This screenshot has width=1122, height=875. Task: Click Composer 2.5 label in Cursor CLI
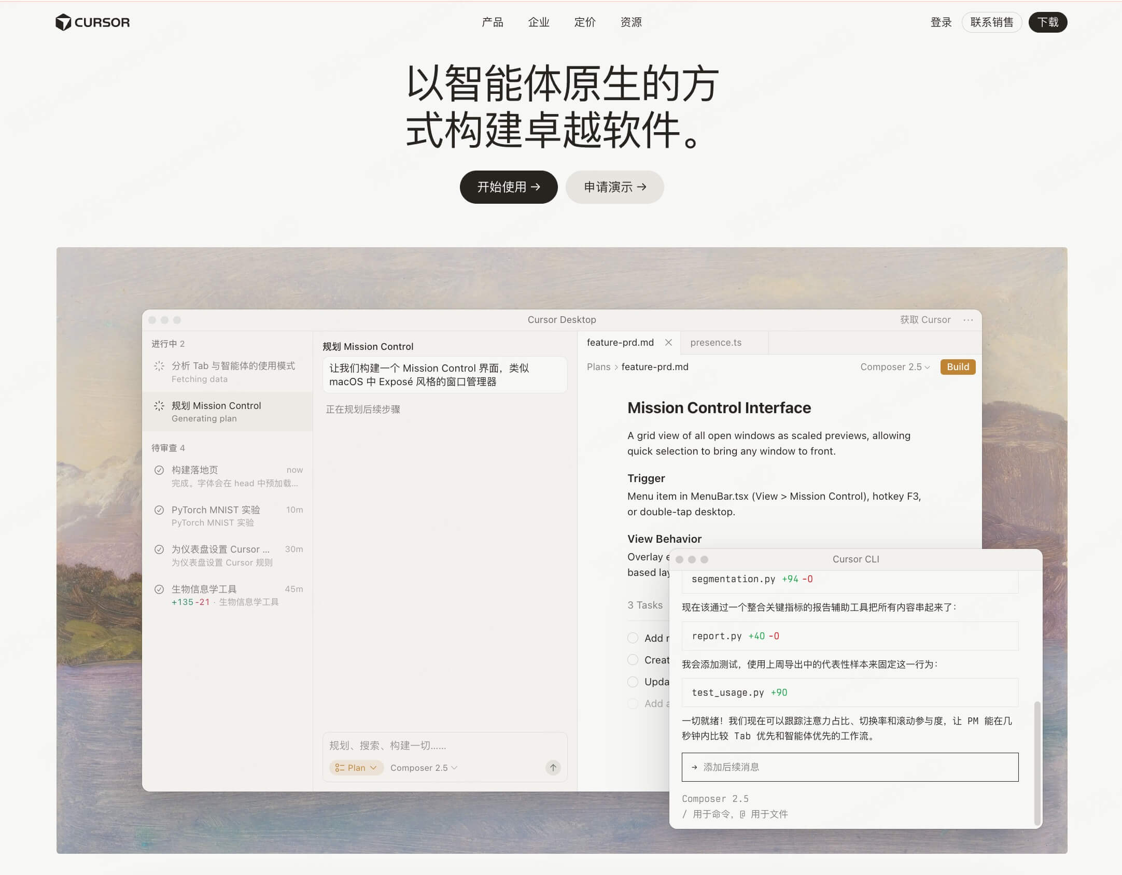coord(715,799)
